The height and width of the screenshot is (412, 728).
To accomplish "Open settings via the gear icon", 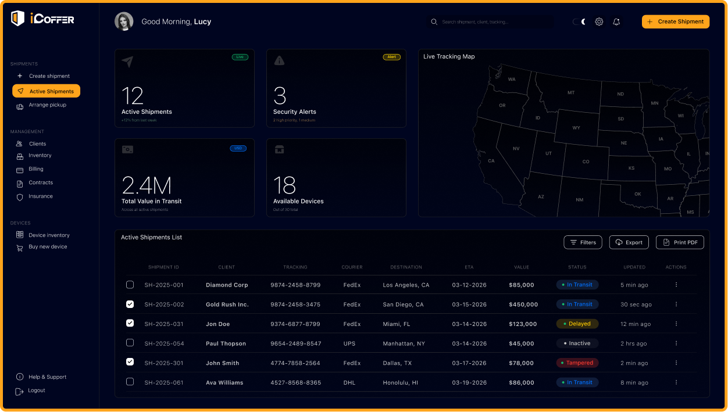I will [x=599, y=22].
